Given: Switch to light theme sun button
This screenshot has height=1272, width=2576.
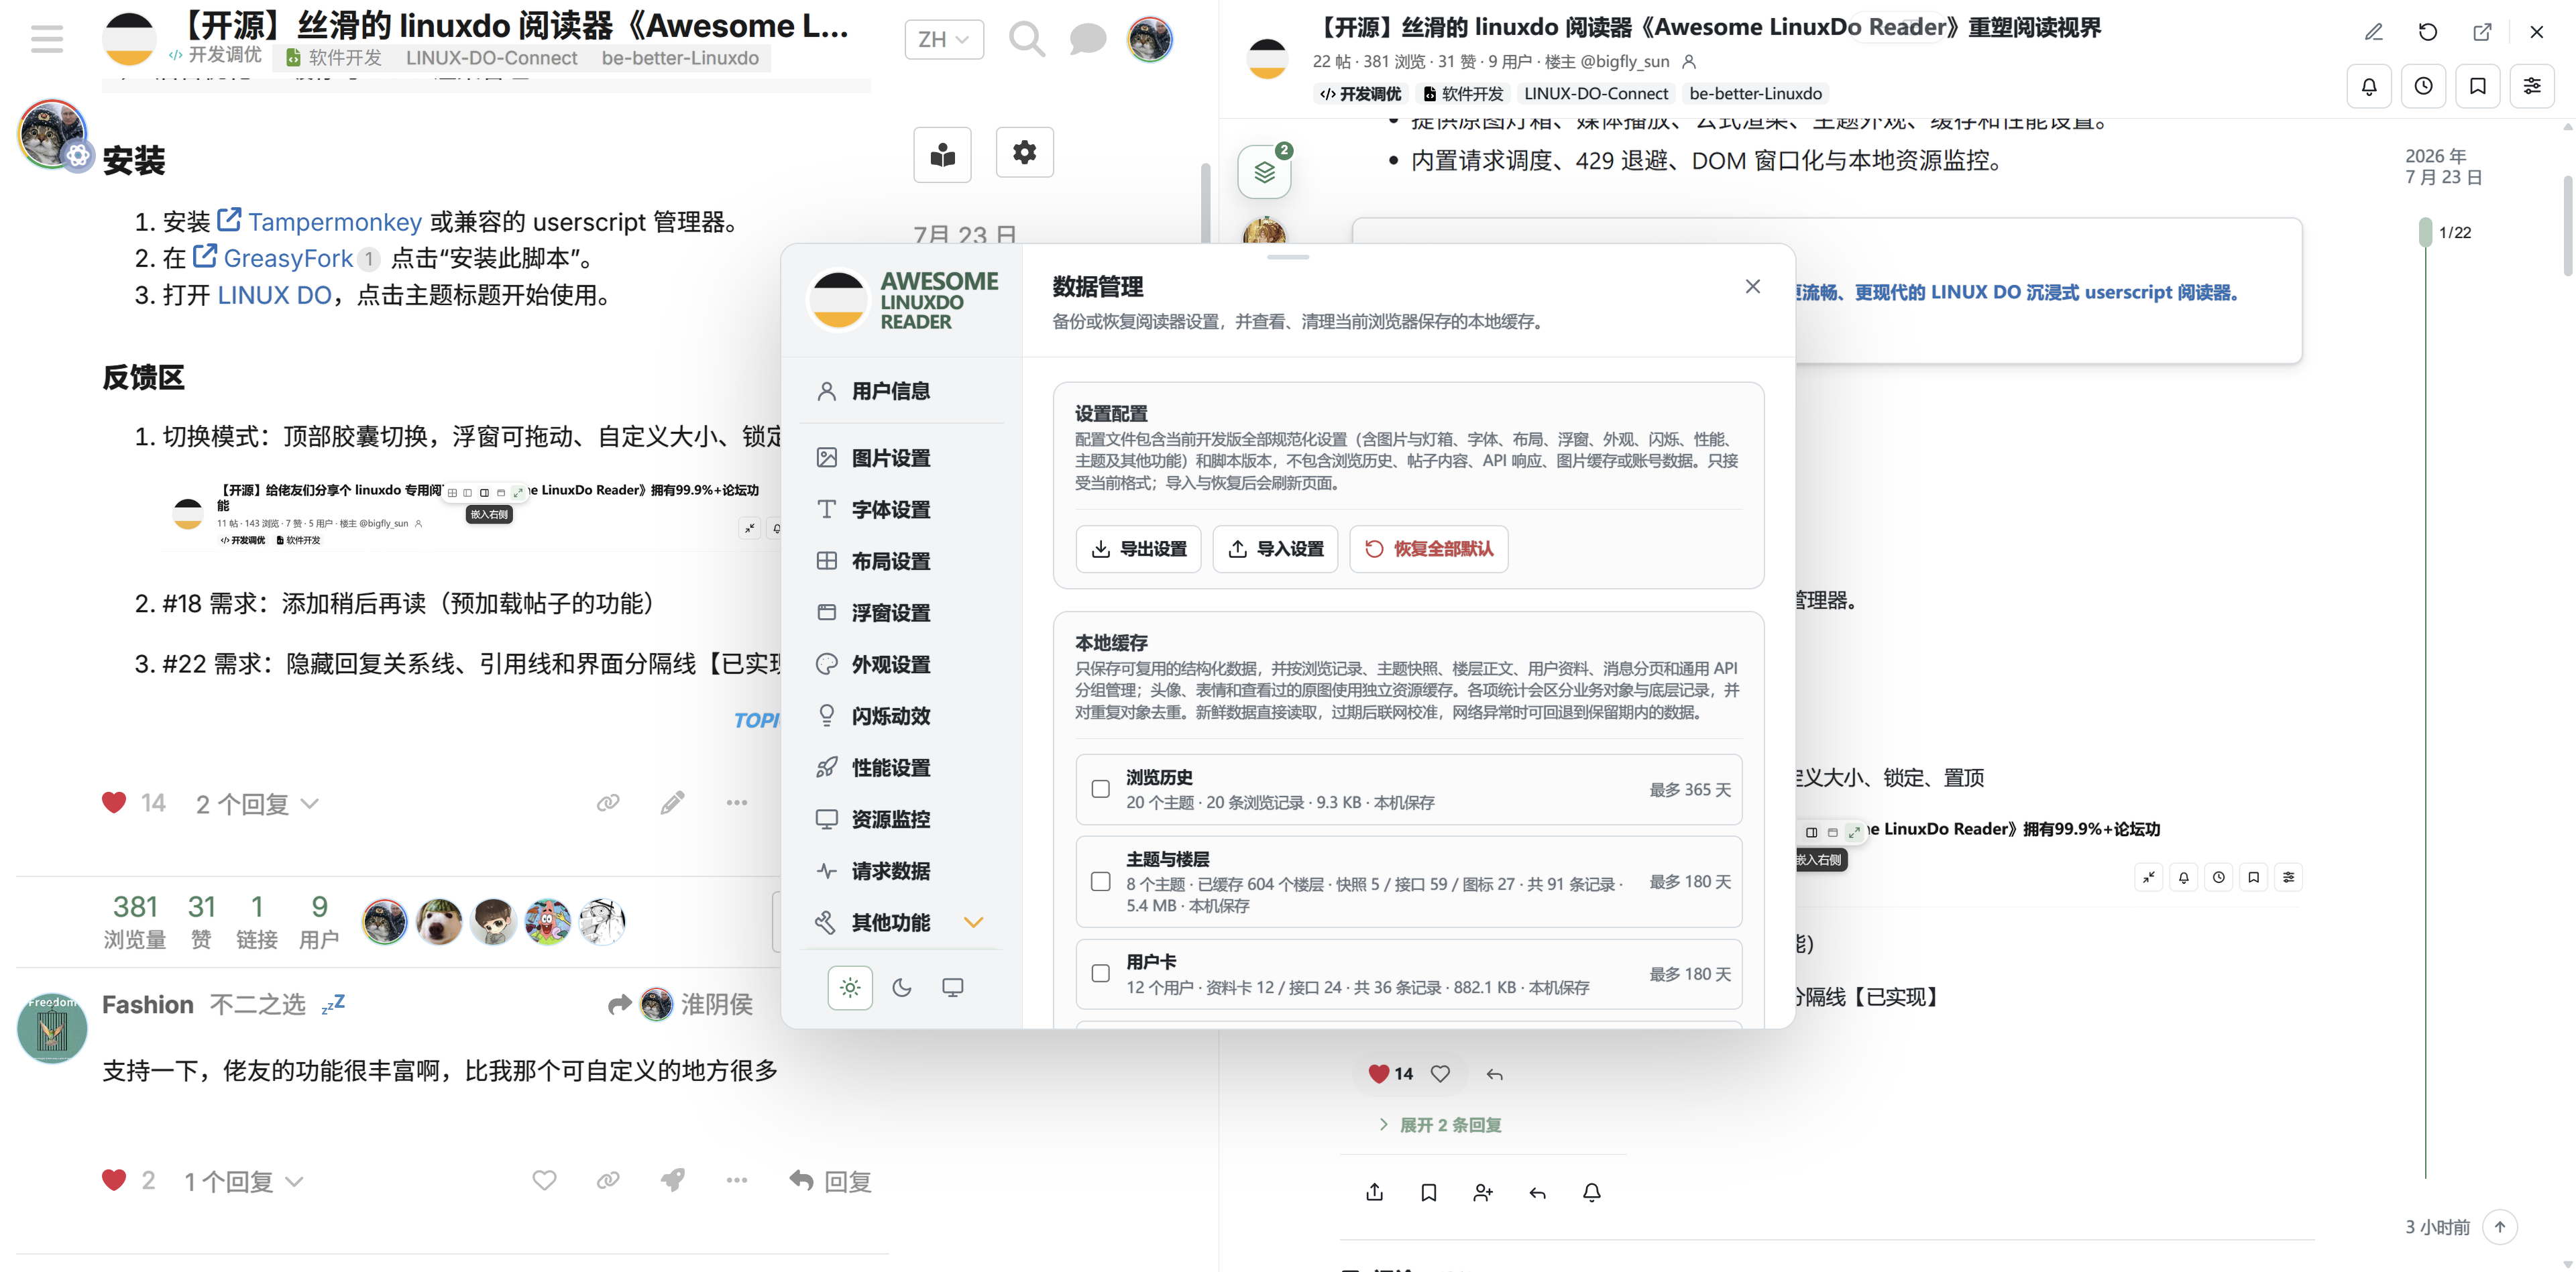Looking at the screenshot, I should [x=850, y=987].
